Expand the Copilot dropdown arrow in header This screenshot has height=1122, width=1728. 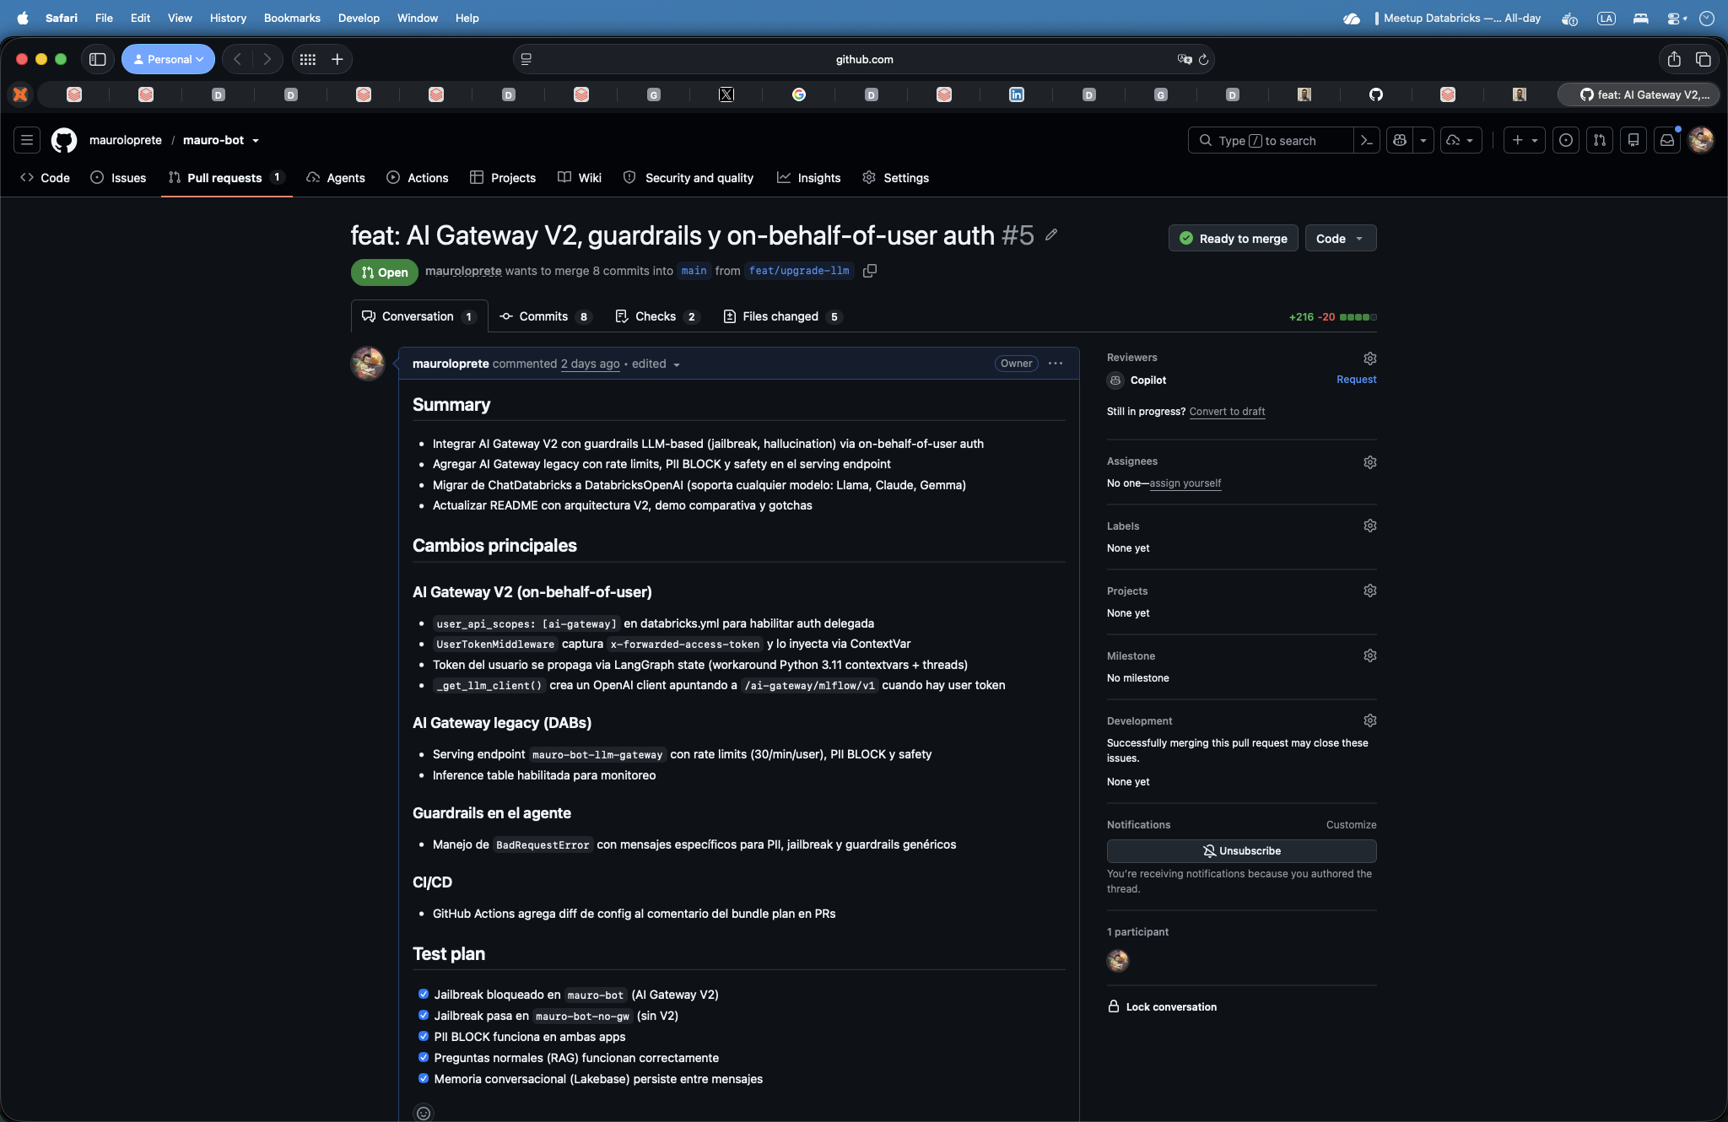(1423, 141)
